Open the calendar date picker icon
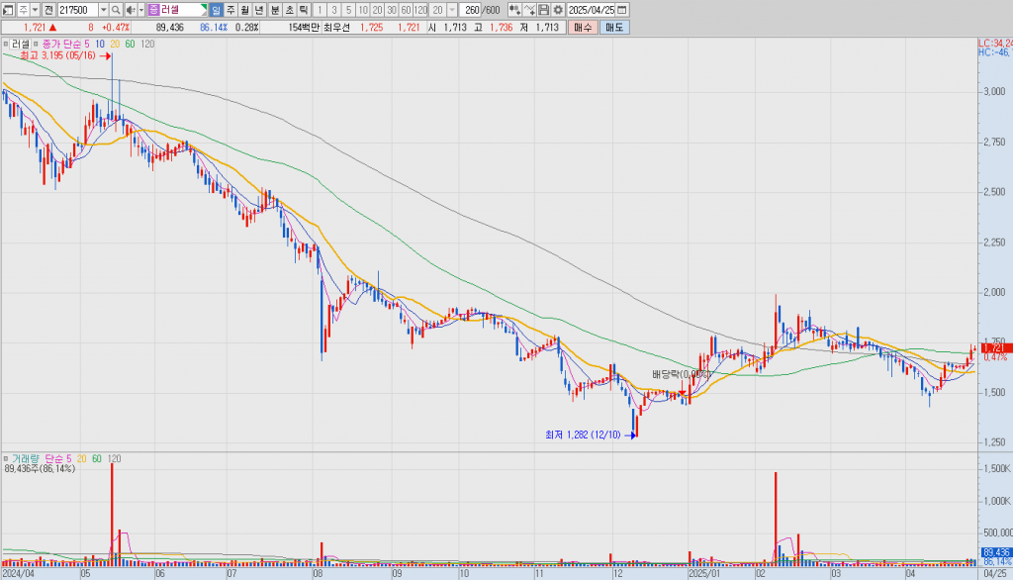This screenshot has width=1013, height=580. click(x=621, y=9)
